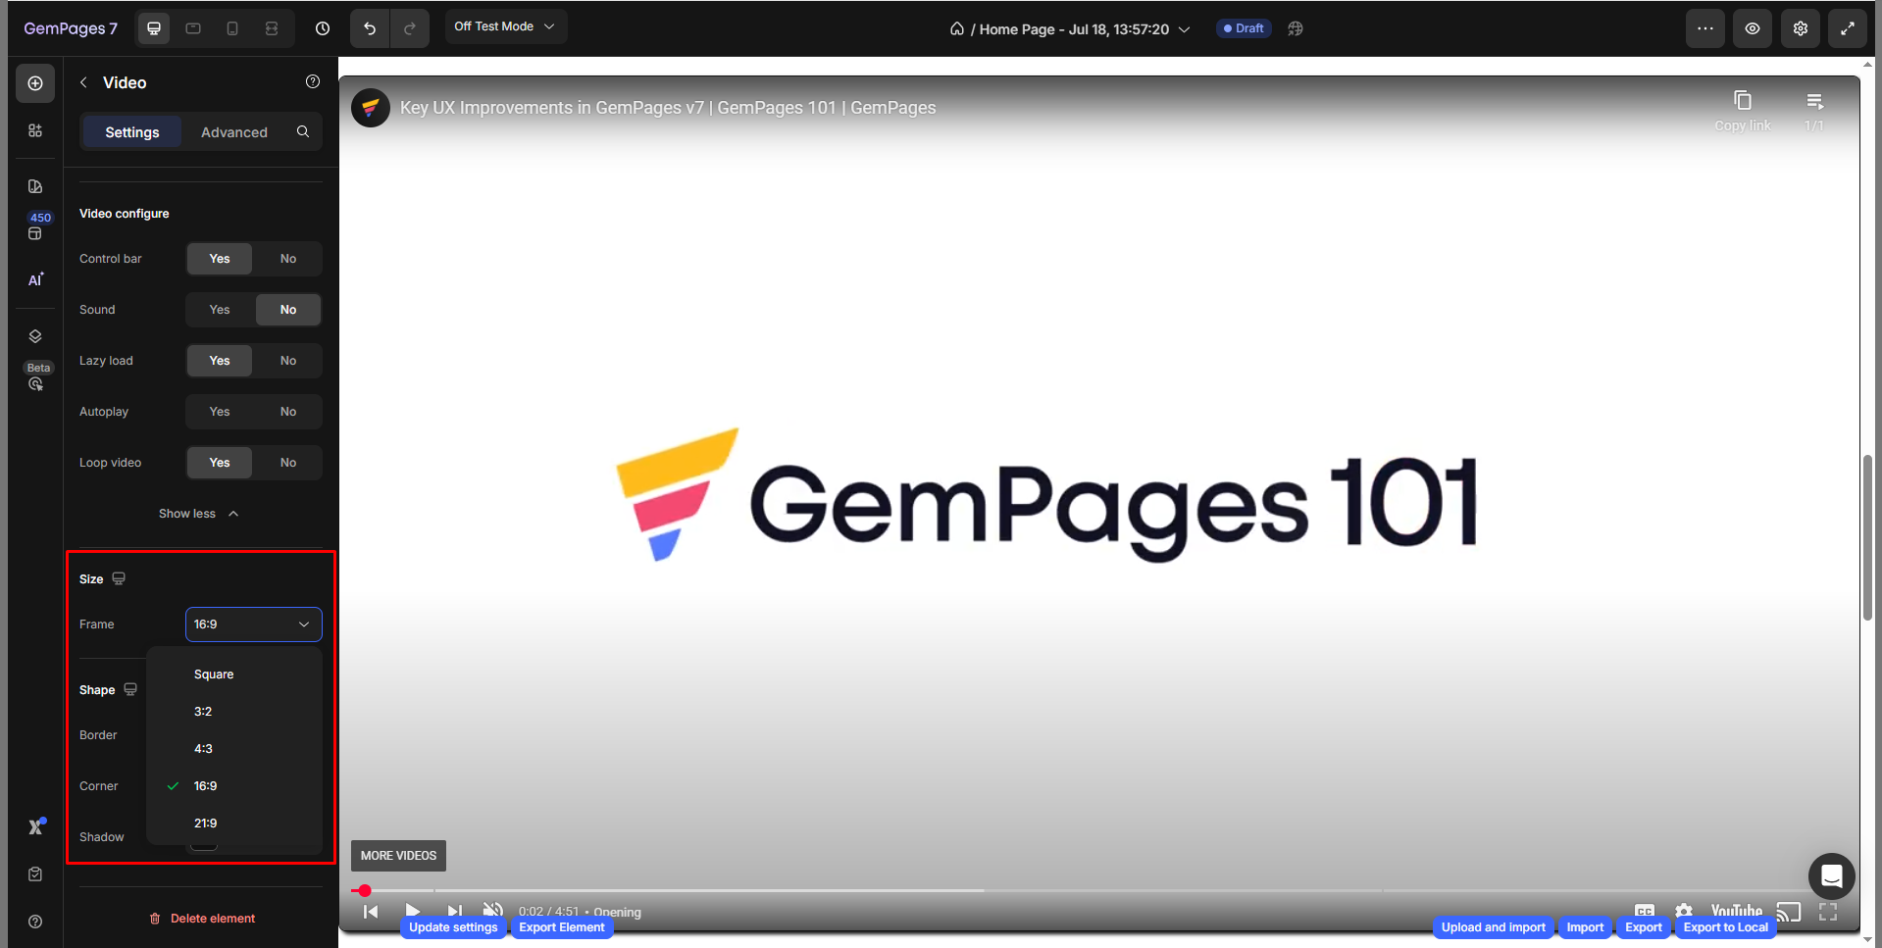The height and width of the screenshot is (948, 1882).
Task: Click the Export Element button
Action: tap(562, 927)
